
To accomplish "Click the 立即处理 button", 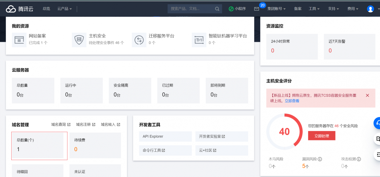I will tap(322, 135).
